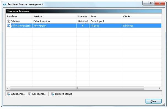The image size is (168, 109).
Task: Click the Edit license... button label
Action: (x=39, y=94)
